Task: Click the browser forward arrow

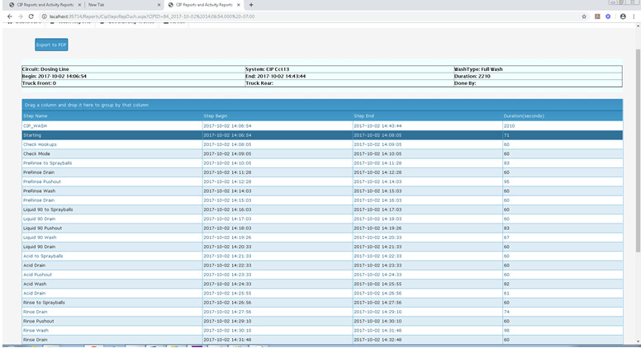Action: pos(21,16)
